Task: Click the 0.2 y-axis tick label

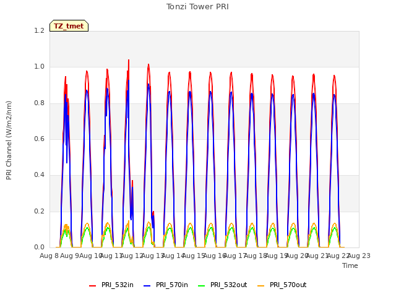Action: 39,211
